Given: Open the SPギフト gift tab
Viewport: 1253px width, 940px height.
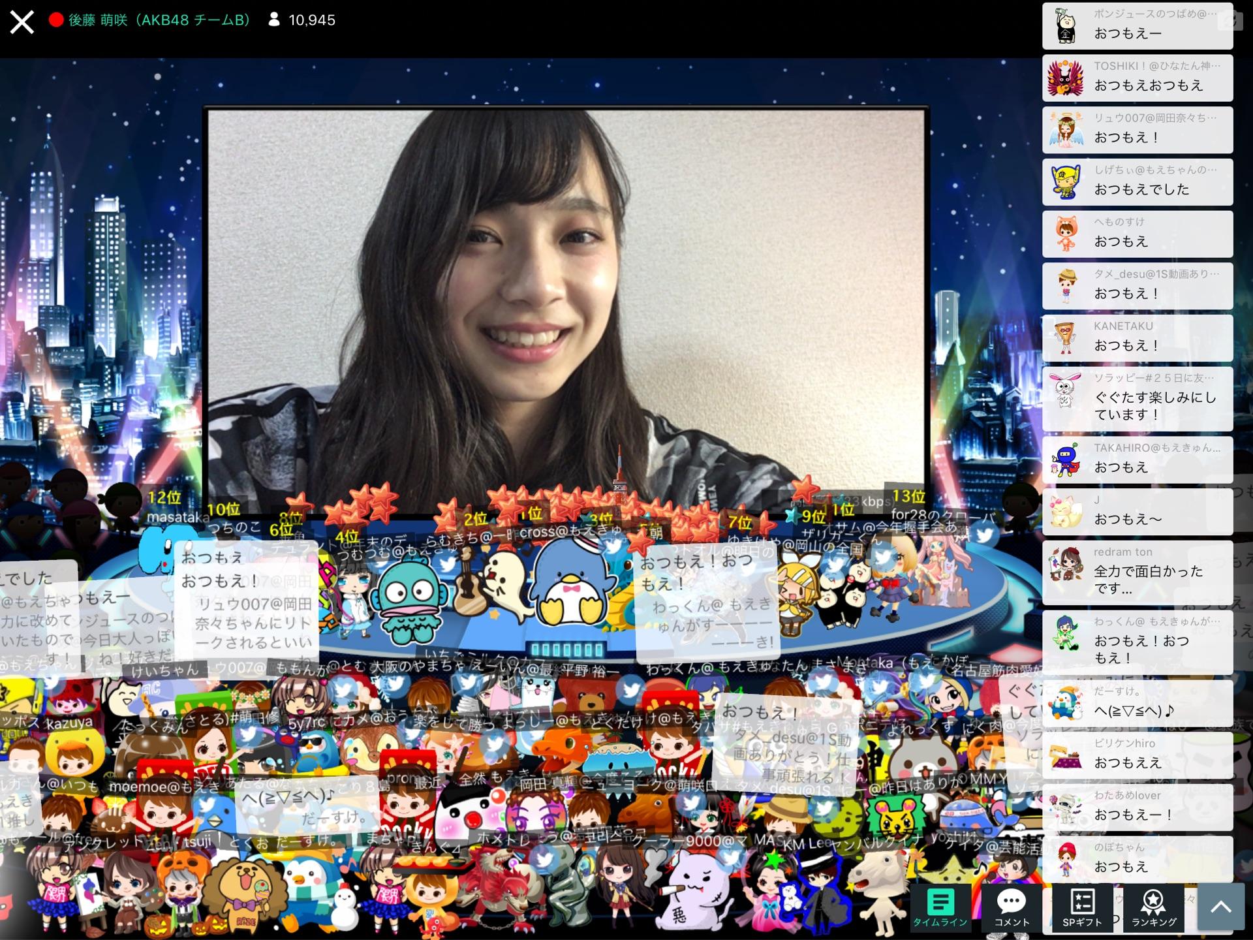Looking at the screenshot, I should (x=1082, y=907).
